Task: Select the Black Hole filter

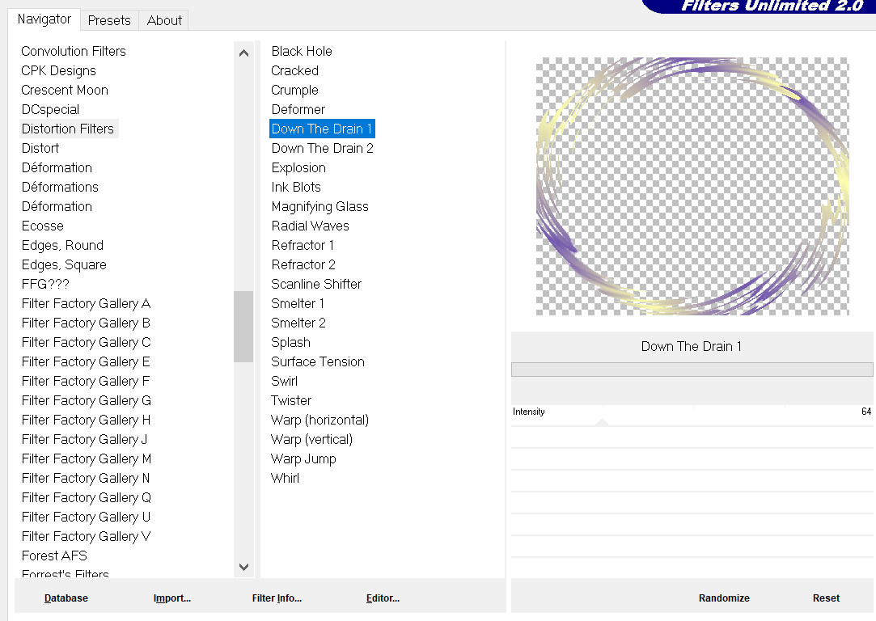Action: pos(302,51)
